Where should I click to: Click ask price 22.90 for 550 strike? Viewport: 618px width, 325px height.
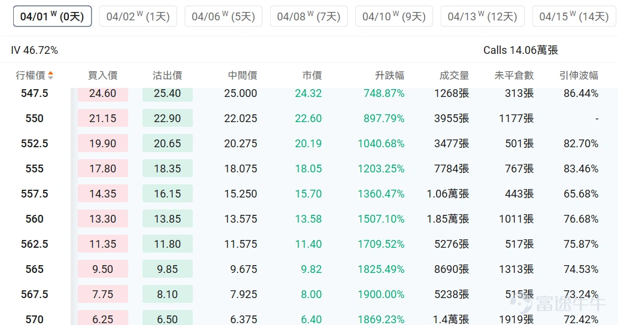click(x=168, y=118)
